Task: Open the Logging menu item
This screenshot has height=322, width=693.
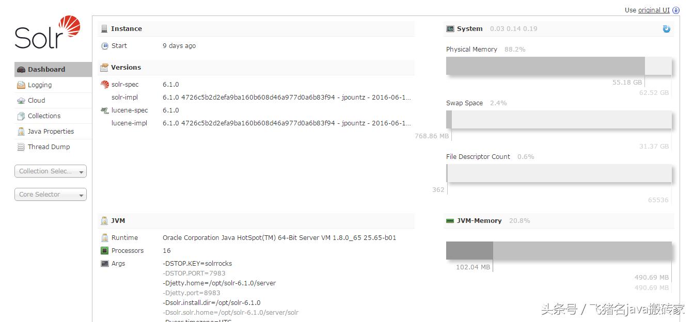Action: pyautogui.click(x=40, y=85)
